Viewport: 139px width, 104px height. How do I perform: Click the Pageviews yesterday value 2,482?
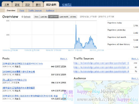[x=136, y=33]
